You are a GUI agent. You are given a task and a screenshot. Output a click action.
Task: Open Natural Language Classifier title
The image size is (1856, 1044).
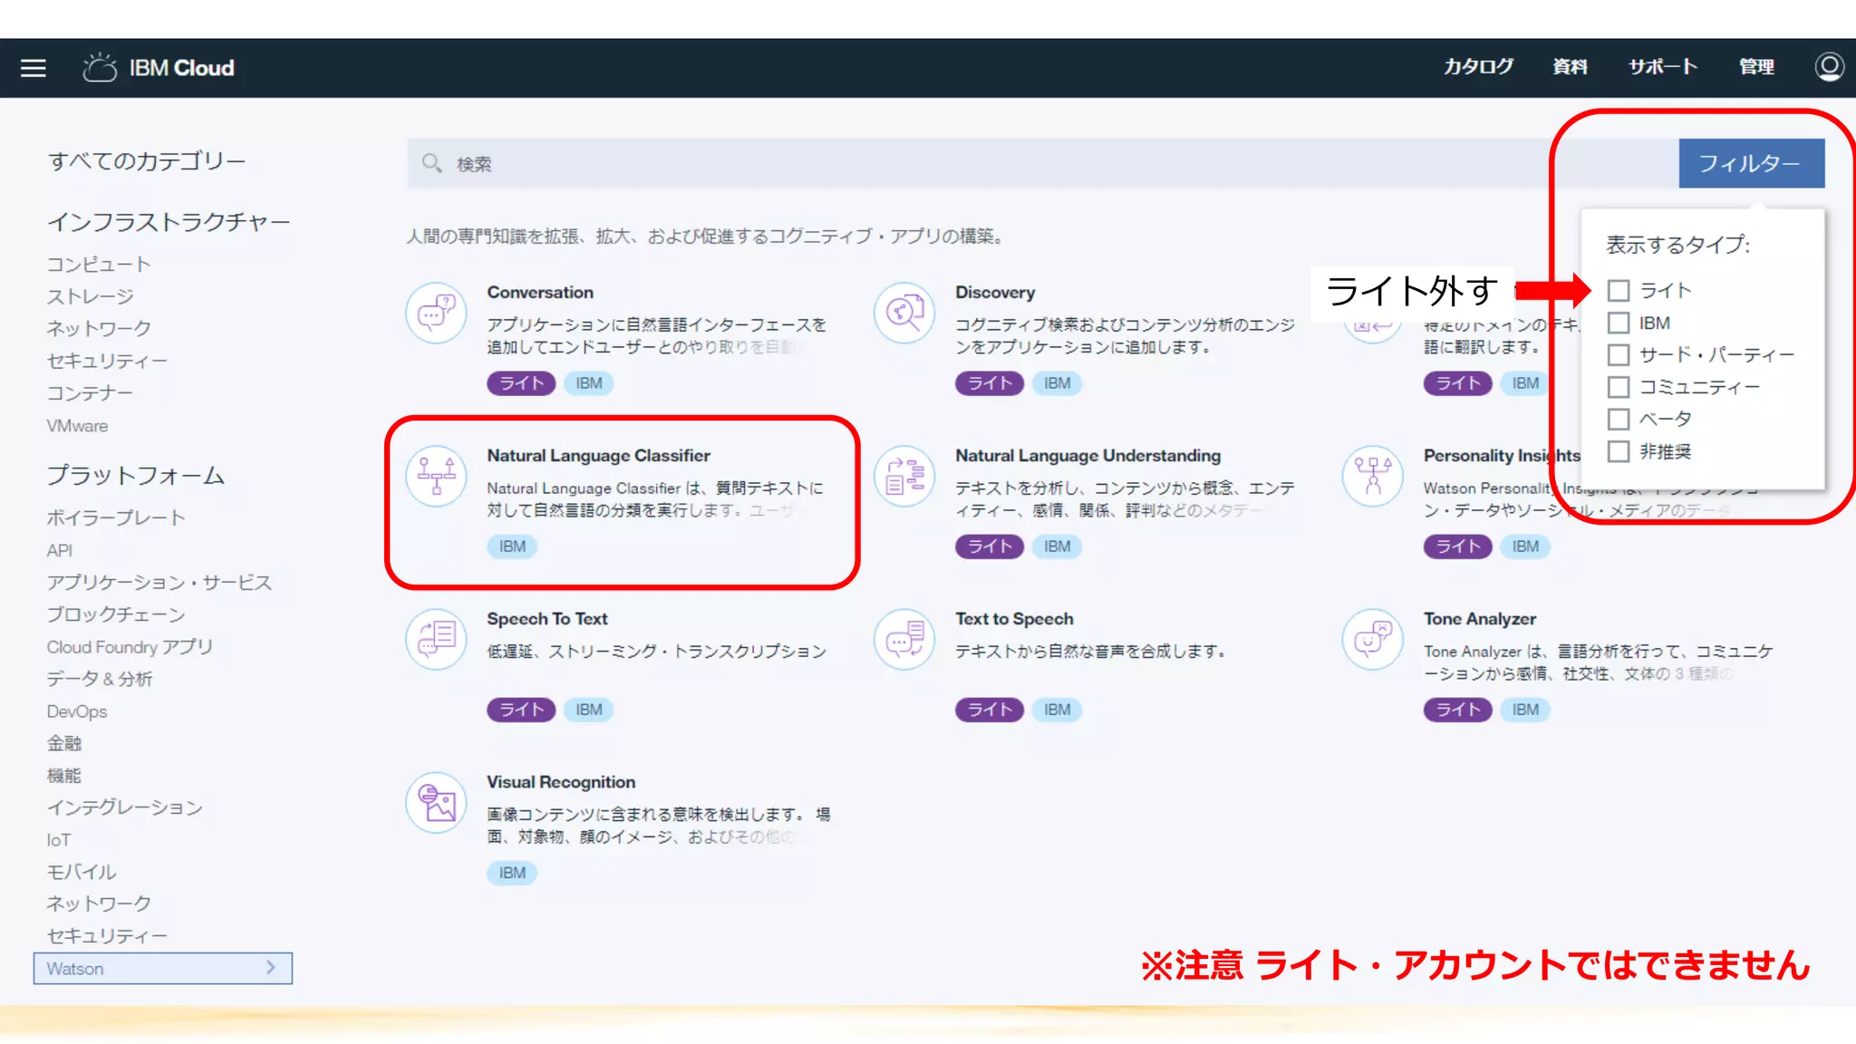598,456
